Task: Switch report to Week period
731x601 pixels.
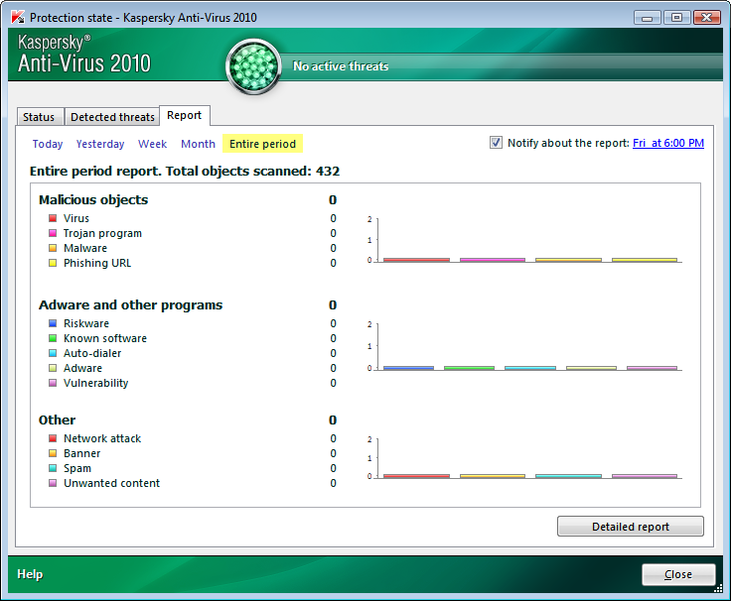Action: tap(152, 144)
